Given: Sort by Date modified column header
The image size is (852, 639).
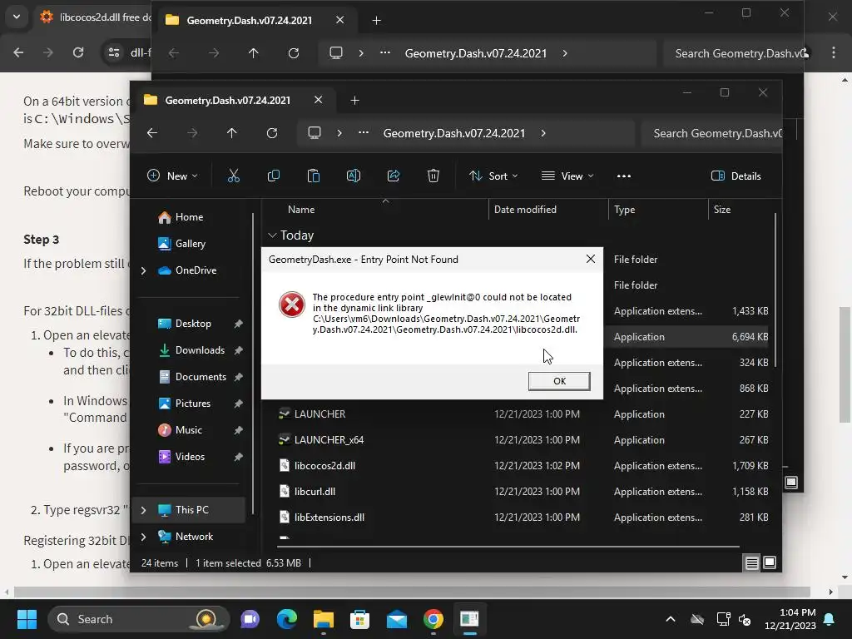Looking at the screenshot, I should (525, 209).
